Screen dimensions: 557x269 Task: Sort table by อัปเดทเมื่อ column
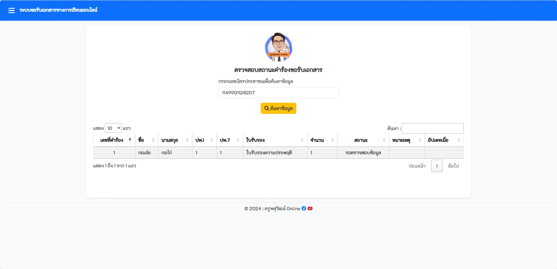point(444,140)
